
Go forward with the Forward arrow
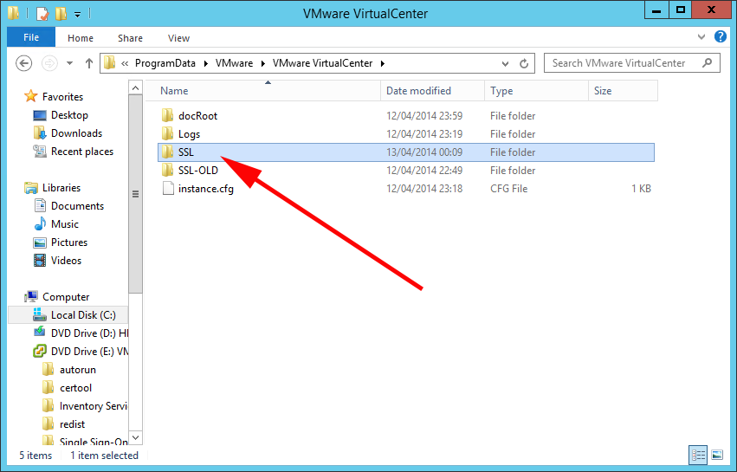(49, 63)
